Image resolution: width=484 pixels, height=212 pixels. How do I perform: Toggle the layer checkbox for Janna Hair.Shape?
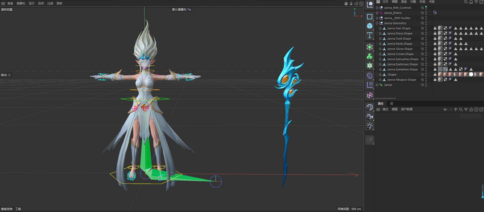tap(422, 28)
